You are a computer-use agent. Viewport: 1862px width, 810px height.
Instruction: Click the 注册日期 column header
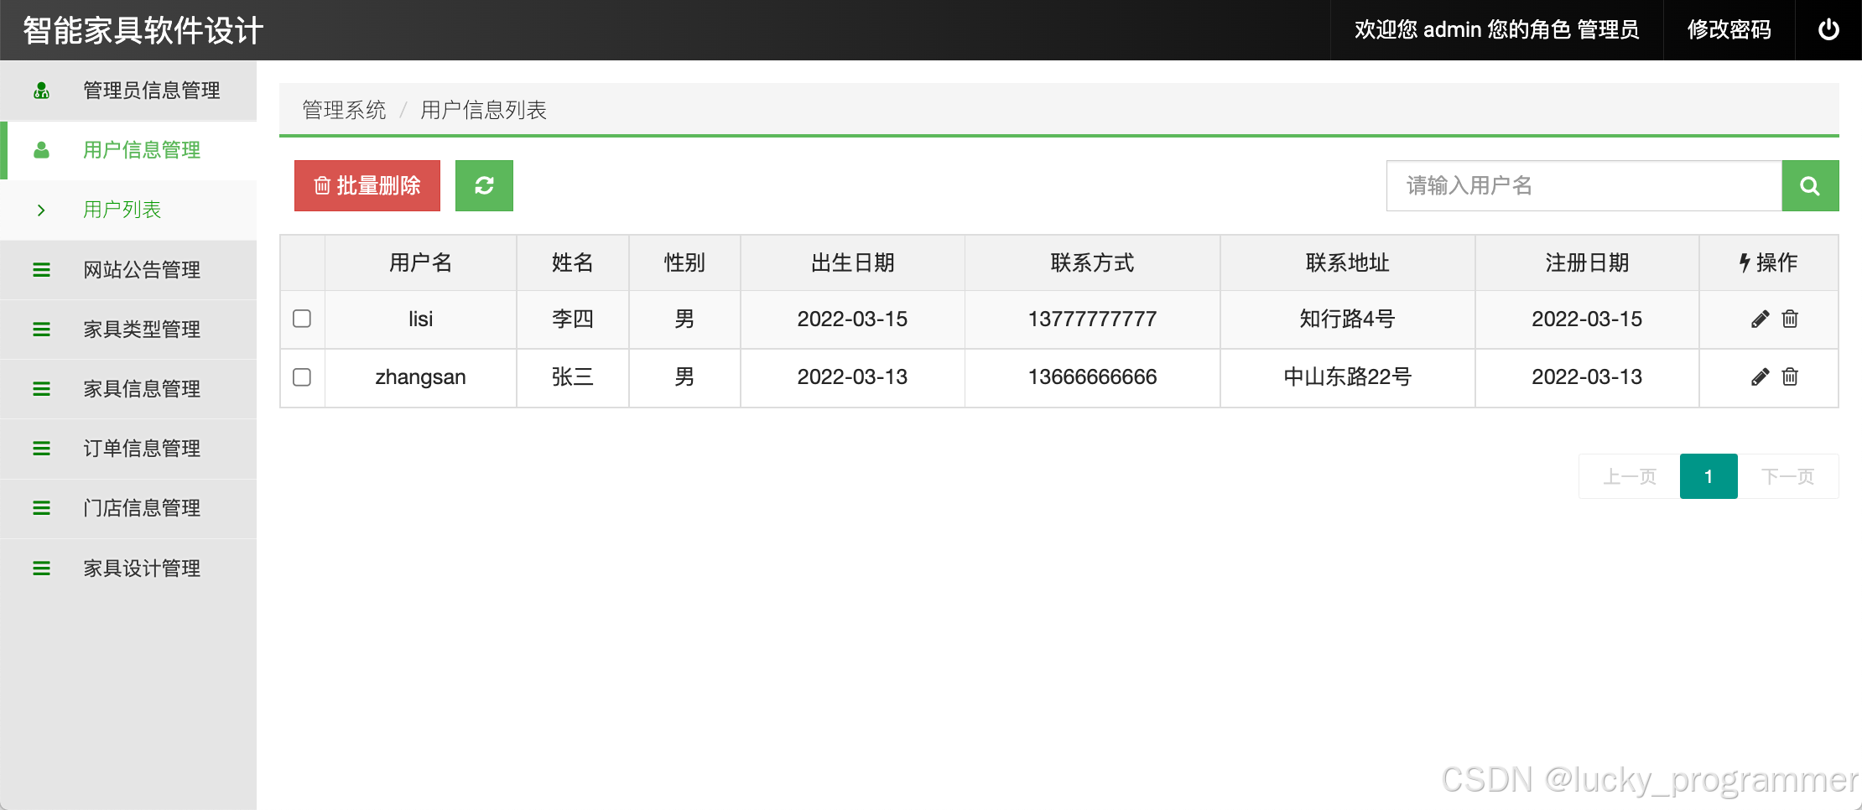pos(1587,262)
